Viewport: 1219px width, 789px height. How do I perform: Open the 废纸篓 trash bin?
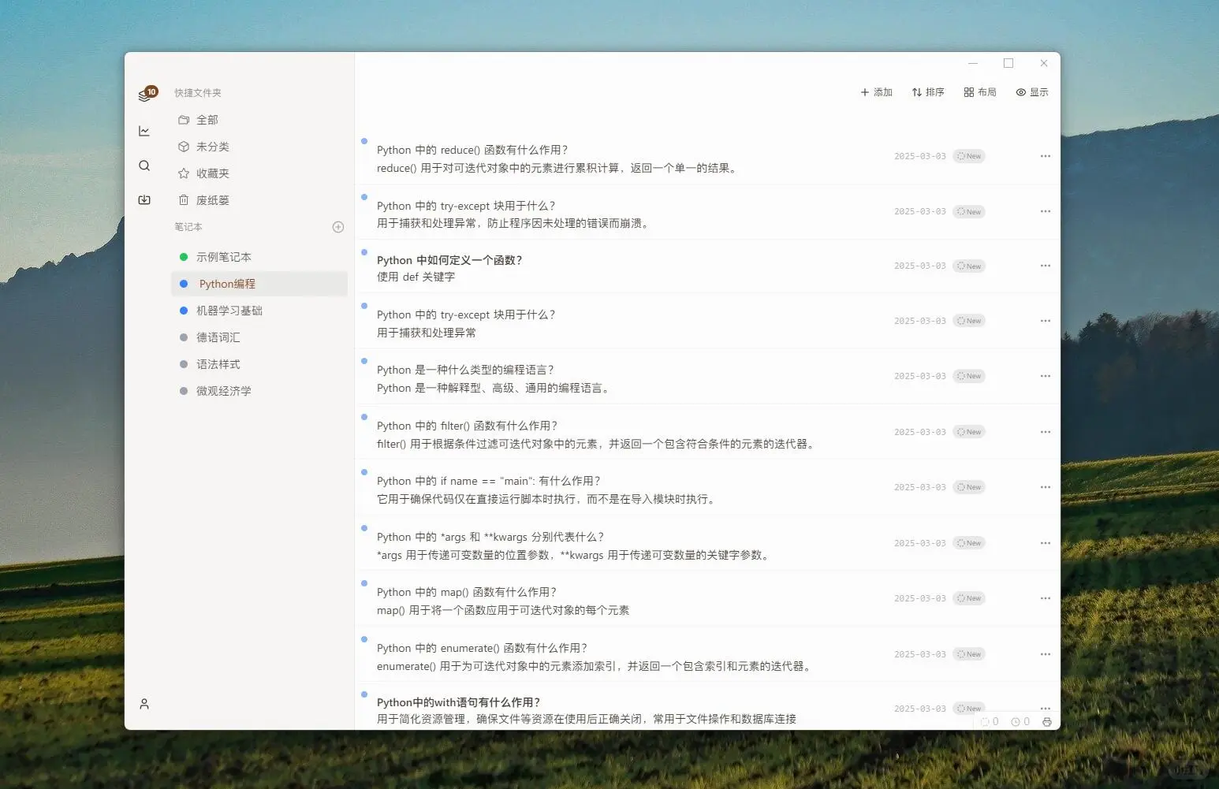(x=211, y=199)
